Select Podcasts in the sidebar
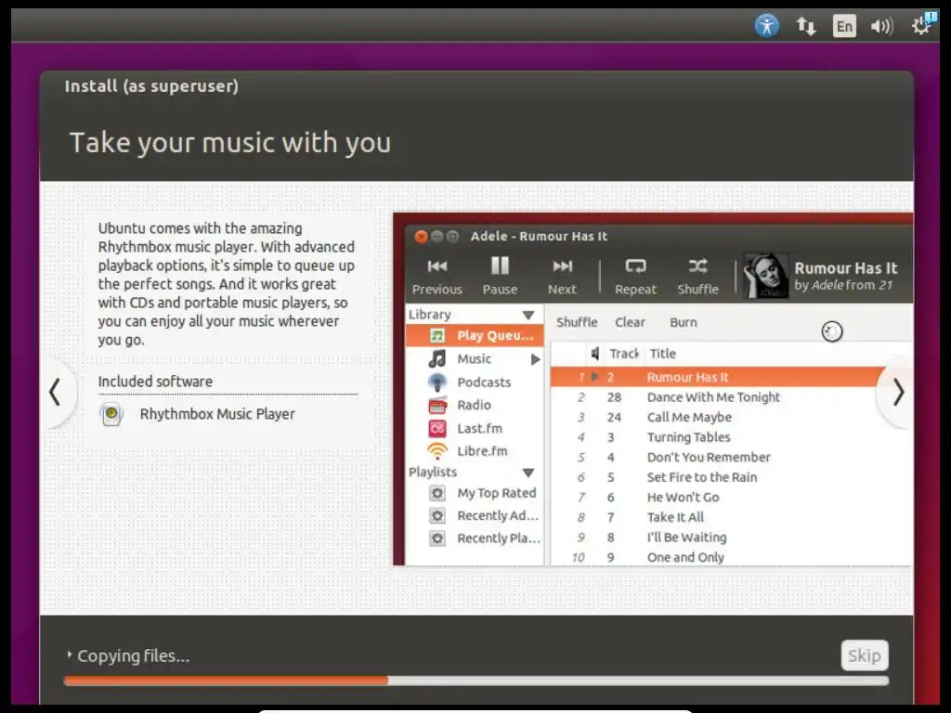Viewport: 951px width, 713px height. 475,382
